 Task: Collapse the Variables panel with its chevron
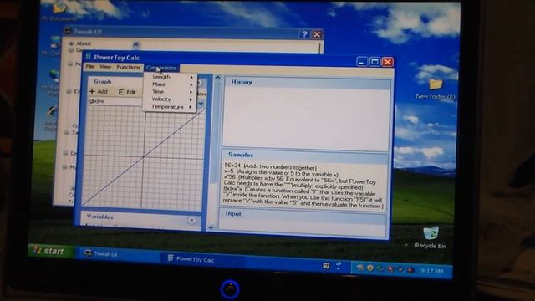coord(191,221)
